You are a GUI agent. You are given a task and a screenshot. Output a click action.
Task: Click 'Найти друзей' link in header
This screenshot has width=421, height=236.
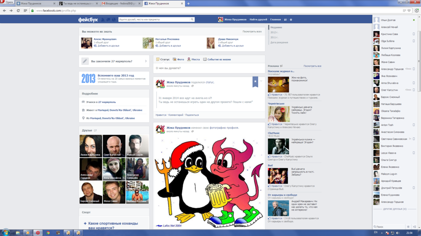coord(258,20)
